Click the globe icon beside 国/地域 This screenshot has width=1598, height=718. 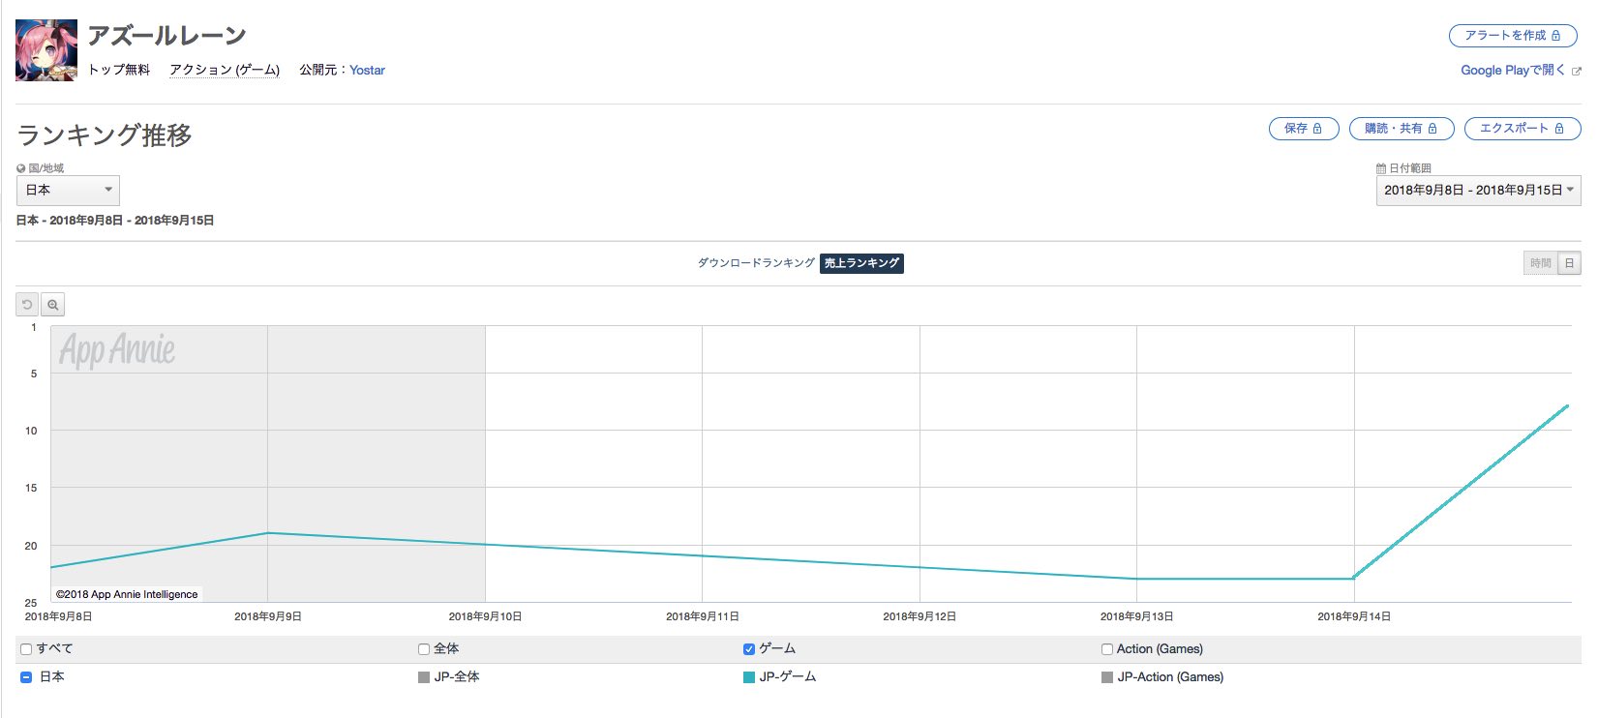(21, 168)
